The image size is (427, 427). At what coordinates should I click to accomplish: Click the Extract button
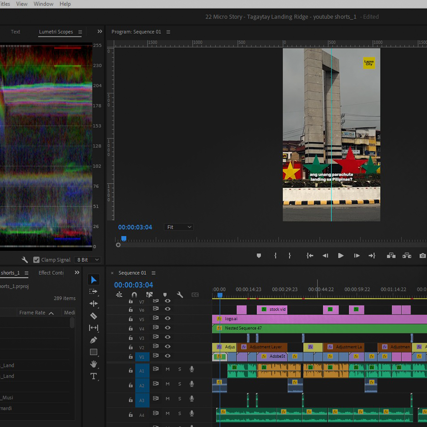(407, 255)
